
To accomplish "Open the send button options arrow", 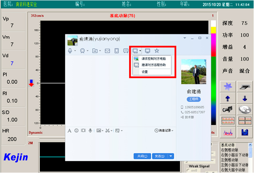I will click(171, 156).
